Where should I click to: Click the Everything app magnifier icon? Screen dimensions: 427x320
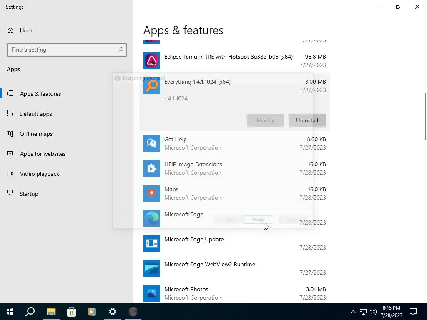point(152,86)
